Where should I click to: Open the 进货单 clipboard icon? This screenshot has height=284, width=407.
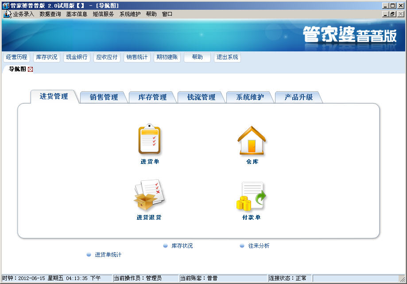[x=149, y=139]
